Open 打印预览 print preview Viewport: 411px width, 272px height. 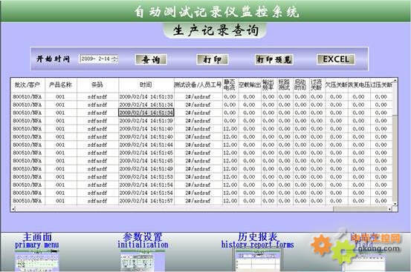274,59
